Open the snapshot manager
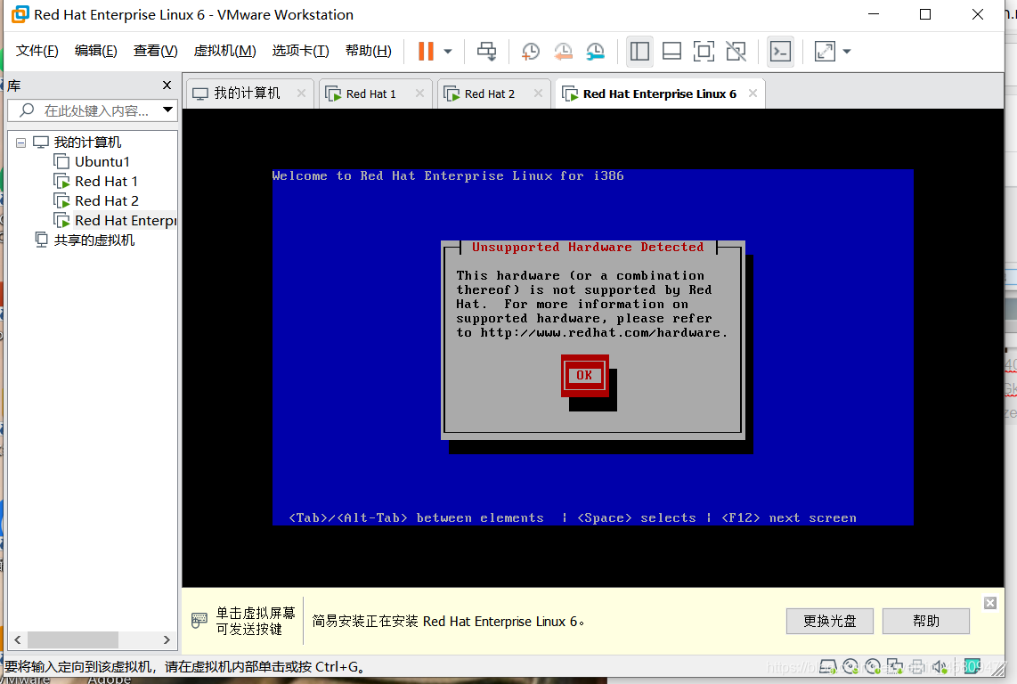 pyautogui.click(x=595, y=52)
